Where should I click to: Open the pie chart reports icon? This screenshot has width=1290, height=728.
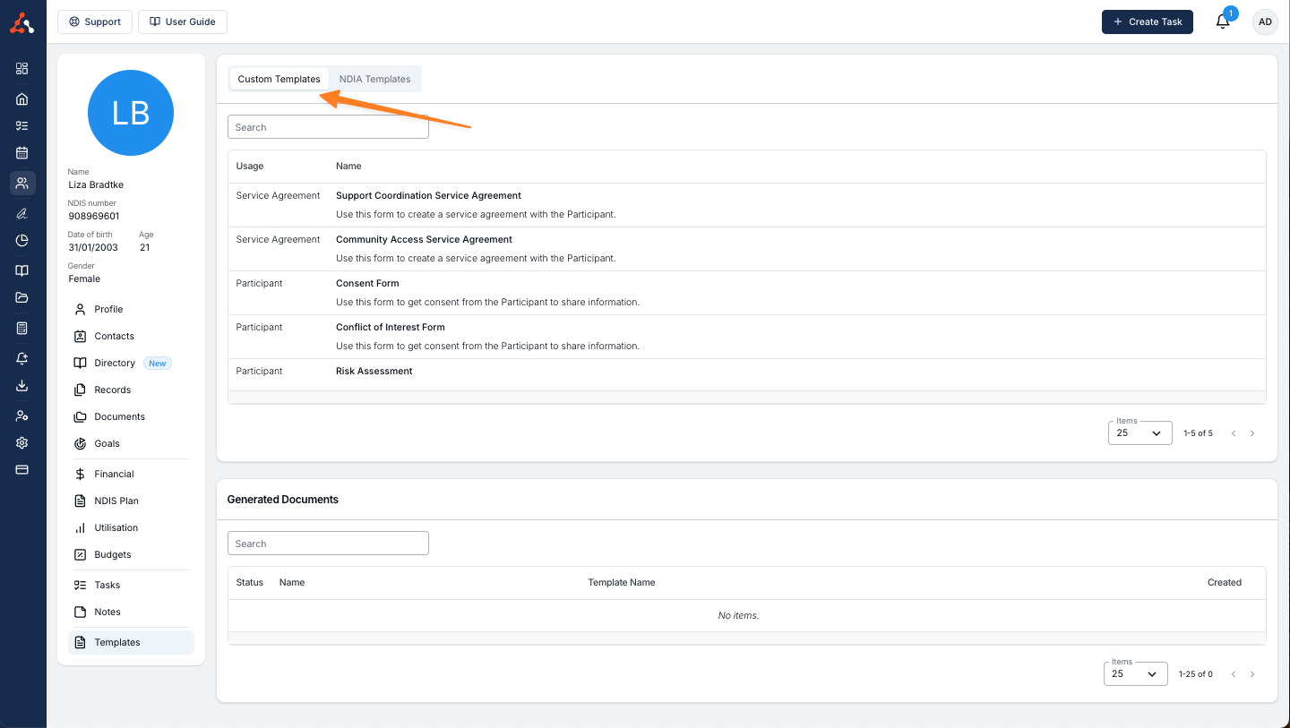click(x=22, y=240)
